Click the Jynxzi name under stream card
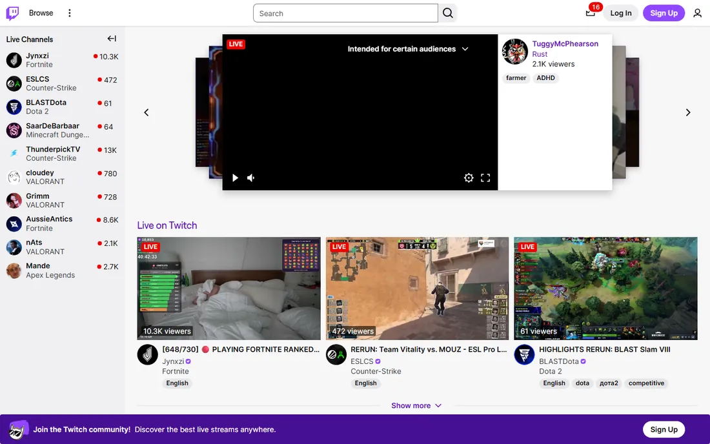 tap(173, 361)
